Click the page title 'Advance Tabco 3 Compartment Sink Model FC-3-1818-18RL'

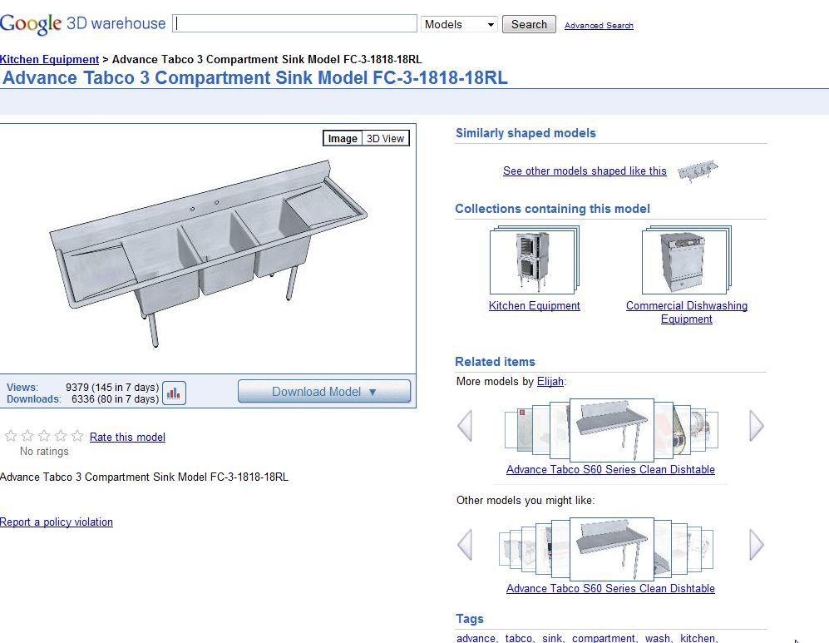pos(254,77)
